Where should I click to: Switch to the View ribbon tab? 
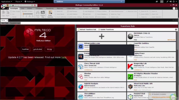22,9
